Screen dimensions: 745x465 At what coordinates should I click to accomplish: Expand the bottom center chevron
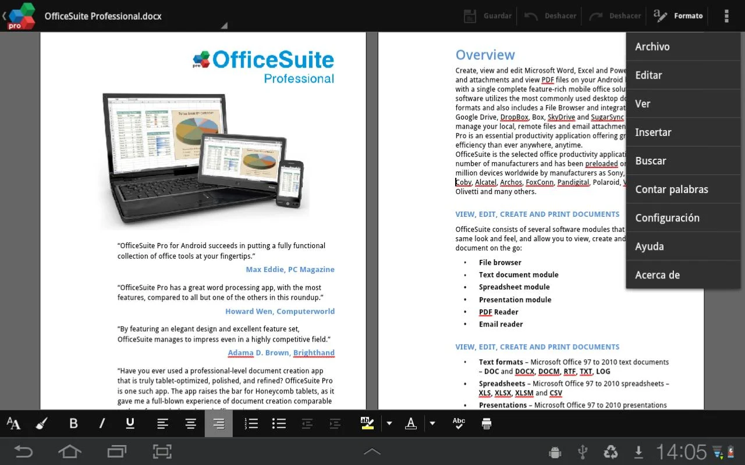point(372,451)
